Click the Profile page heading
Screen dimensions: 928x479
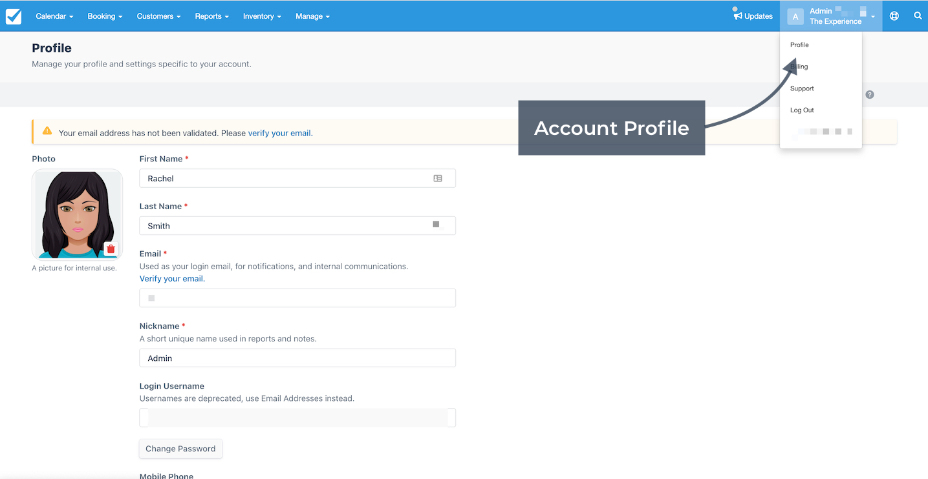point(52,48)
